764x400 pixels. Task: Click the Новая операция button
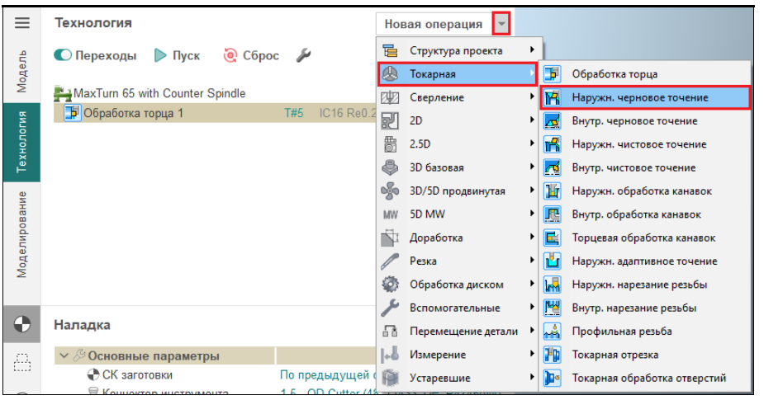[434, 24]
